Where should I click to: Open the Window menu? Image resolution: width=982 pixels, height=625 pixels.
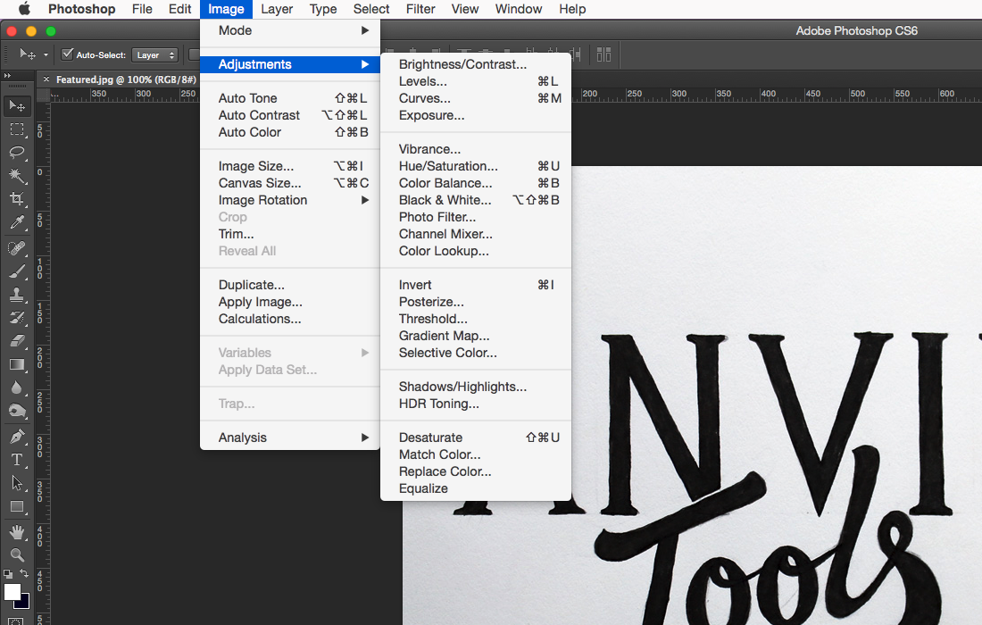tap(519, 9)
